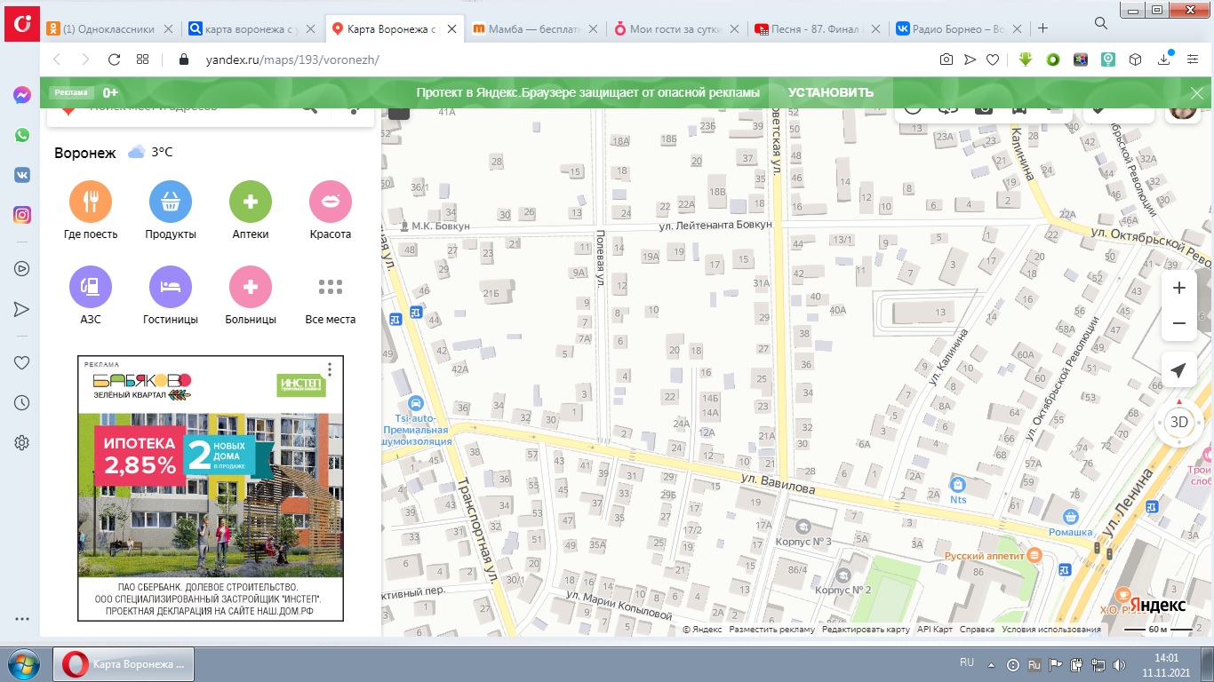This screenshot has width=1214, height=682.
Task: Open Instagram in the Opera sidebar
Action: click(x=22, y=215)
